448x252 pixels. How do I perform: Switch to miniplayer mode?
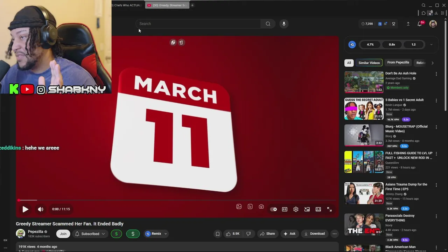307,209
